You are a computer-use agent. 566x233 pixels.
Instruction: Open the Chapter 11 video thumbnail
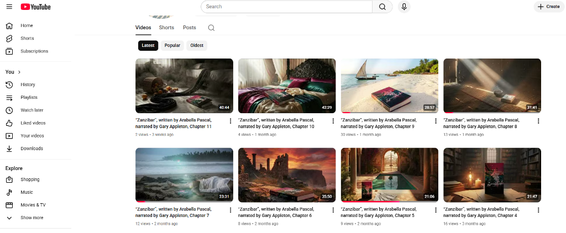[184, 86]
